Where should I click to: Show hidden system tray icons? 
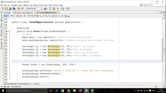pos(135,91)
